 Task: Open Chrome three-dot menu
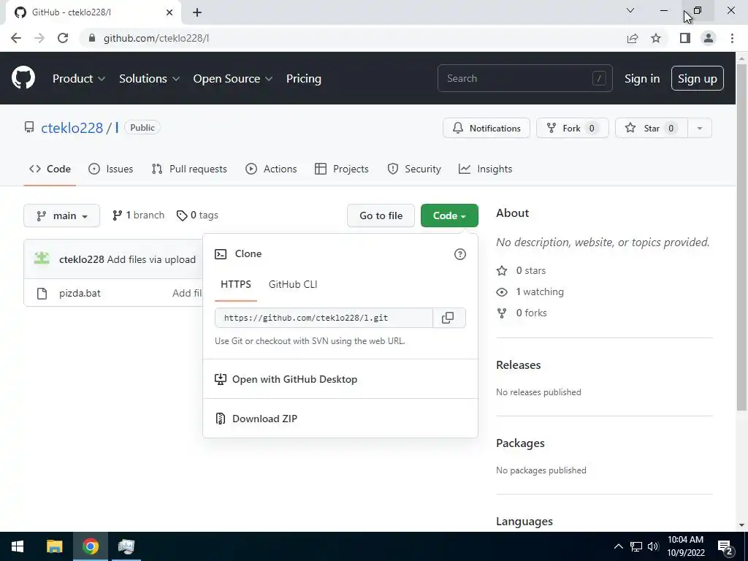click(732, 38)
